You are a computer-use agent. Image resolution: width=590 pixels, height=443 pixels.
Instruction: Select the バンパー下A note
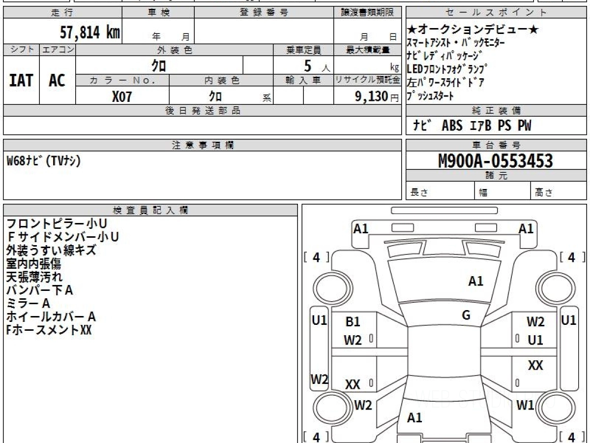click(39, 290)
